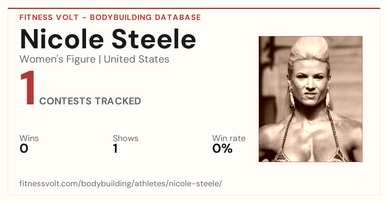388x203 pixels.
Task: Click the athlete portrait photo
Action: click(x=310, y=99)
